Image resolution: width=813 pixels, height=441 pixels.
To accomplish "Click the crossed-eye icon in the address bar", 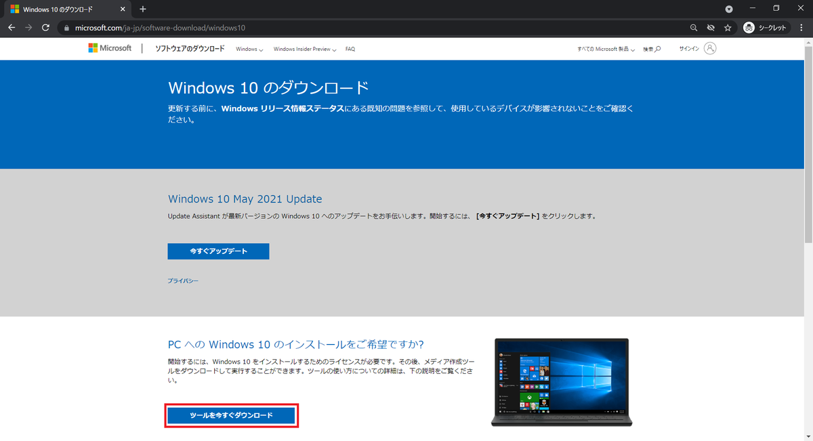I will tap(711, 28).
